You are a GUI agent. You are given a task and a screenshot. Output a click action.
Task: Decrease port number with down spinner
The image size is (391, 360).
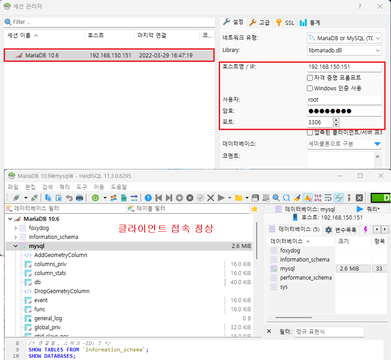pos(336,125)
